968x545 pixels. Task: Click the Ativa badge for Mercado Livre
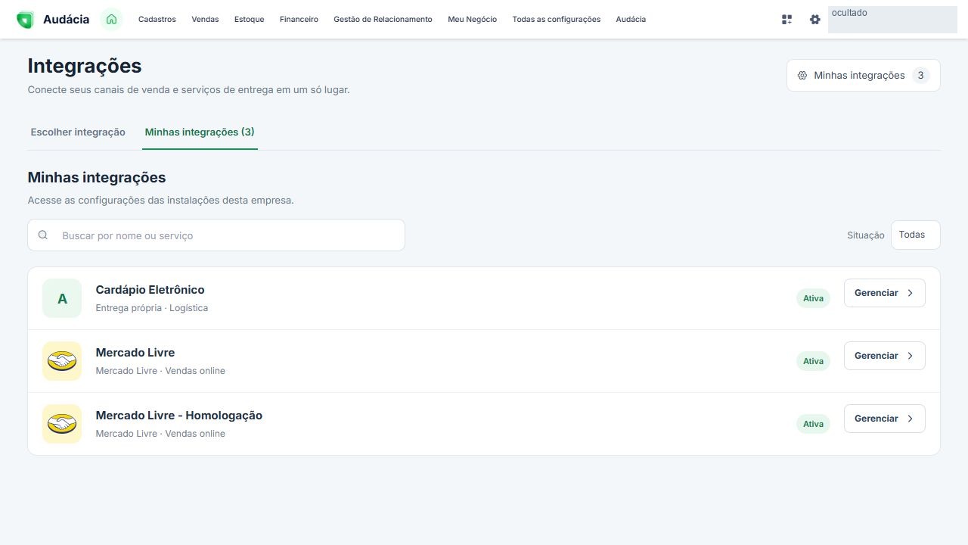click(813, 361)
